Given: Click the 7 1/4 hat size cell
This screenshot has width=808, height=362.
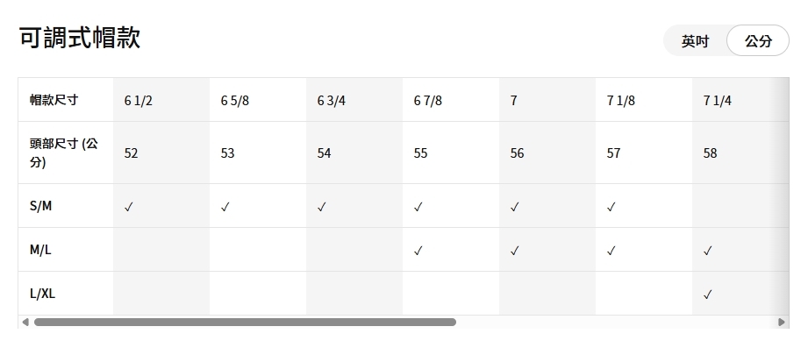Looking at the screenshot, I should coord(718,101).
